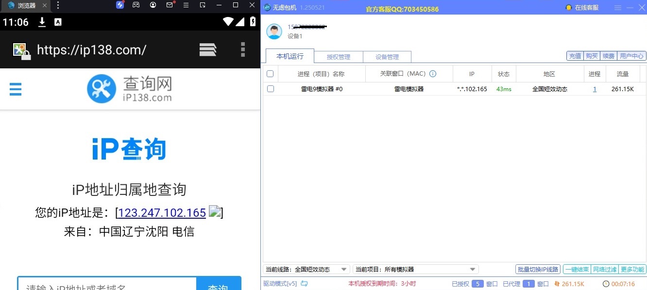The width and height of the screenshot is (647, 290).
Task: Click the MAC column info icon
Action: coord(433,74)
